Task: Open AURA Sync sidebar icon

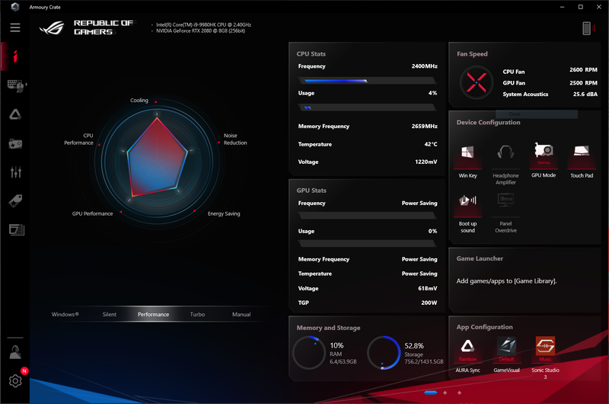Action: [x=15, y=114]
